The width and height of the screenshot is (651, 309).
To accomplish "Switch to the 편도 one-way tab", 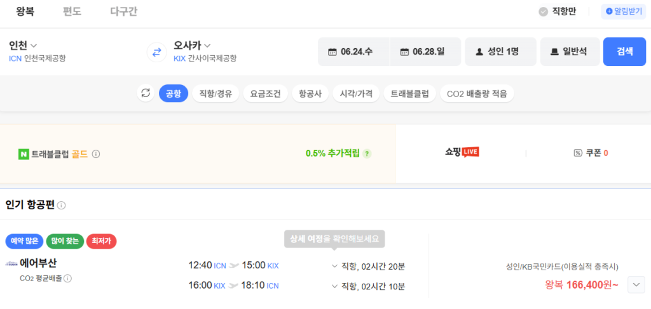I will (72, 11).
